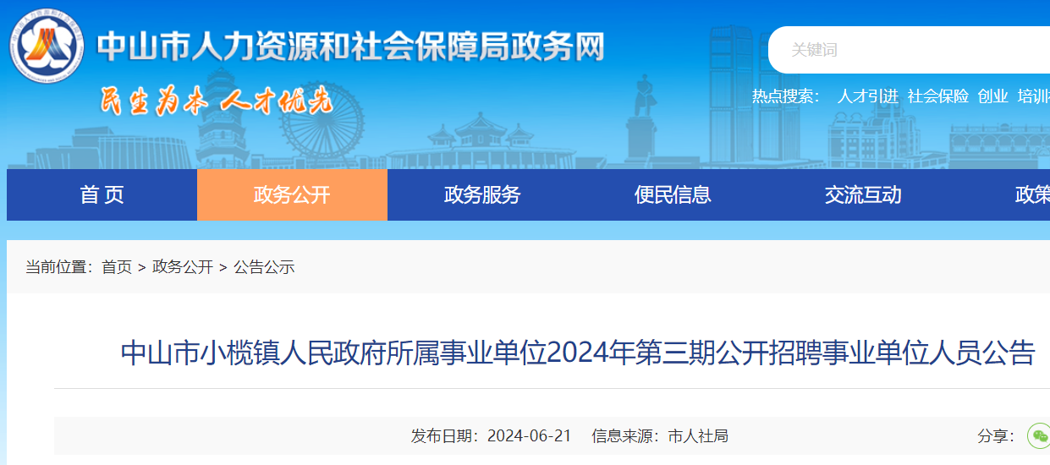1050x465 pixels.
Task: Click the 民生为本 人才优先 slogan banner
Action: [217, 101]
